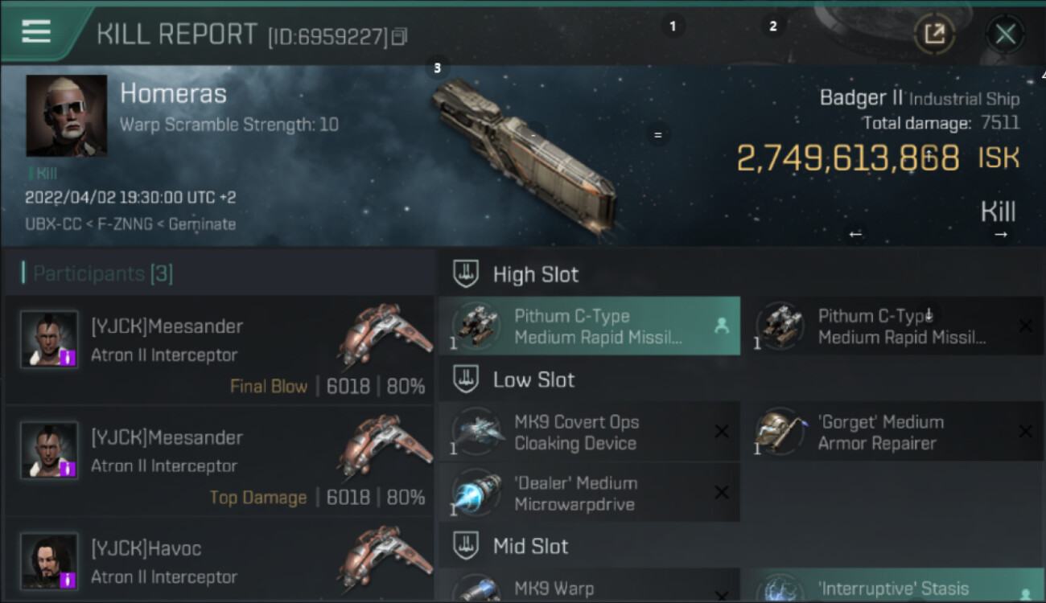Click 'Dealer' Medium Microwarpdrive icon
The height and width of the screenshot is (603, 1046).
pyautogui.click(x=477, y=494)
